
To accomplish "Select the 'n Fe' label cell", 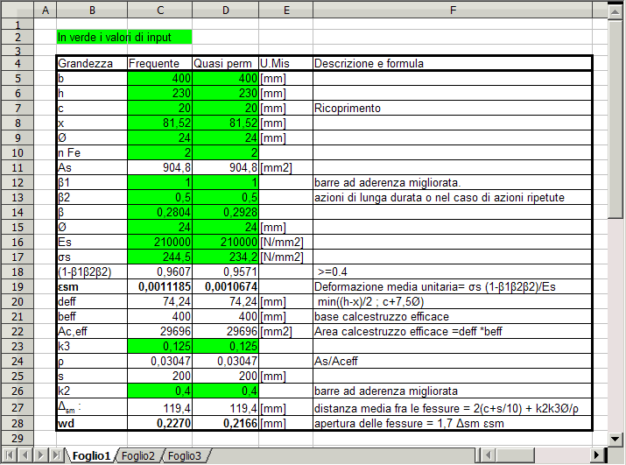I will [92, 152].
